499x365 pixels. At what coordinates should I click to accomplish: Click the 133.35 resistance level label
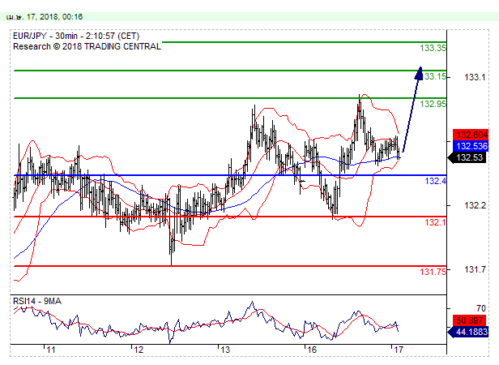click(x=433, y=48)
